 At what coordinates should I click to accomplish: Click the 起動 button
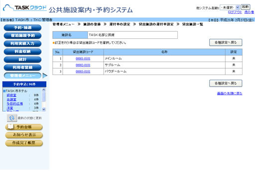coord(246,7)
